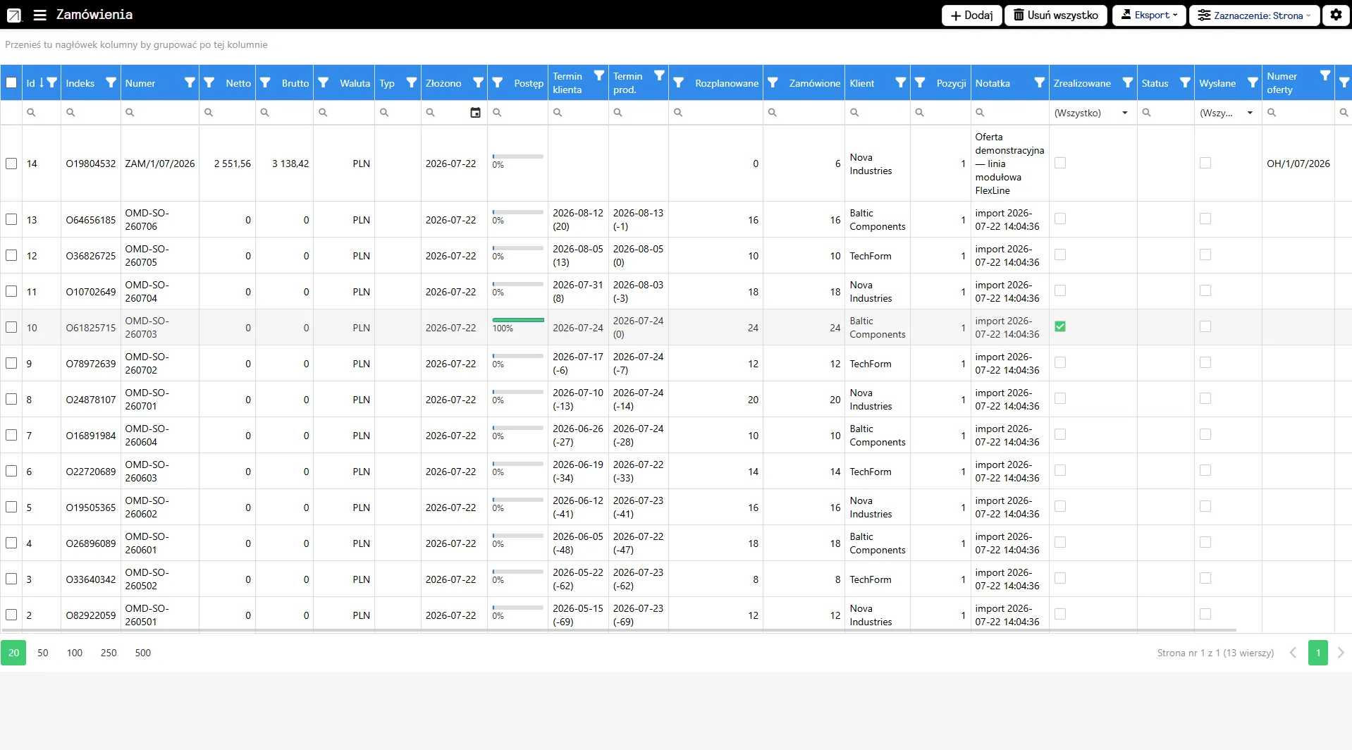This screenshot has width=1352, height=750.
Task: Click the Dodaj button
Action: tap(971, 15)
